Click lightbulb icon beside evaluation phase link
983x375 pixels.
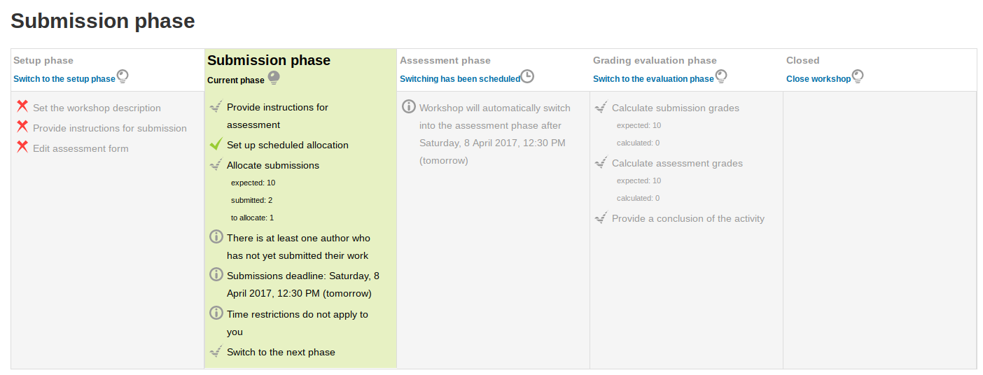[720, 76]
